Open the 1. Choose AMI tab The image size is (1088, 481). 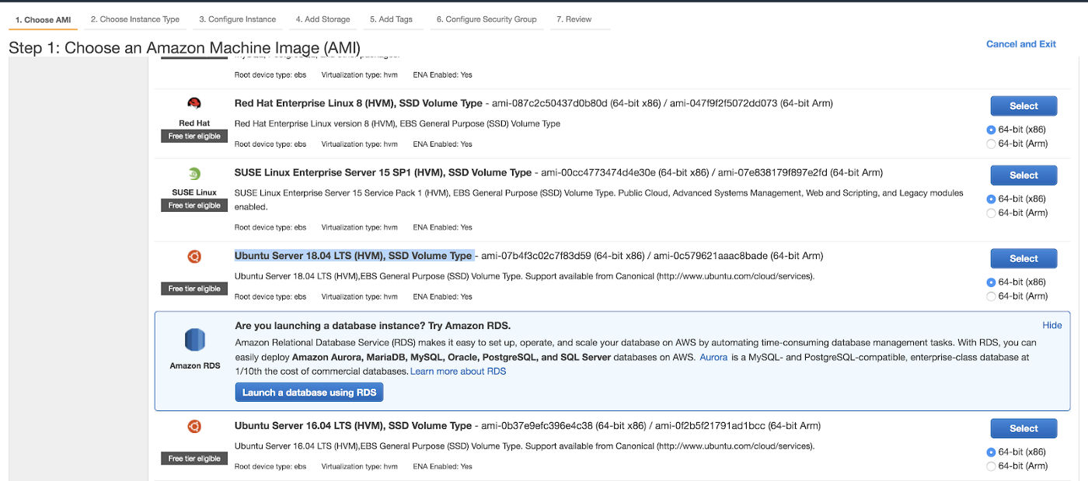coord(43,19)
